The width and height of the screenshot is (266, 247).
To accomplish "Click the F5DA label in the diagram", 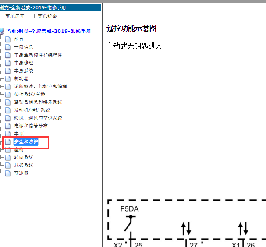I will pyautogui.click(x=129, y=209).
